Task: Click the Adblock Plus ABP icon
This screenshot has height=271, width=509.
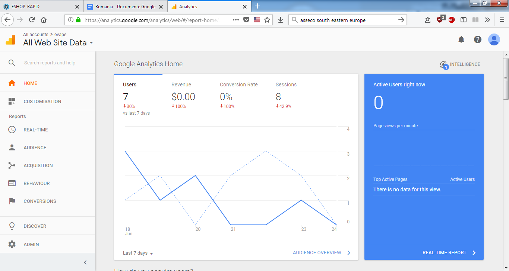Action: (452, 20)
